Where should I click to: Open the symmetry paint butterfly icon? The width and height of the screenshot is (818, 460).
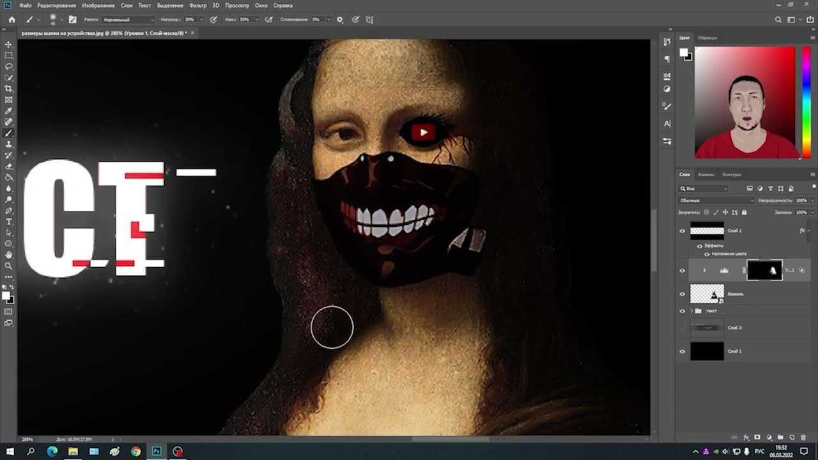tap(369, 20)
